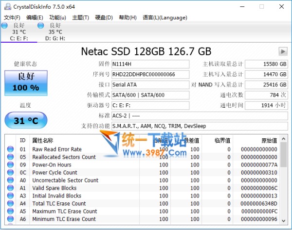
Task: Click the status icon for Uncorrectable Sector Count
Action: point(10,180)
